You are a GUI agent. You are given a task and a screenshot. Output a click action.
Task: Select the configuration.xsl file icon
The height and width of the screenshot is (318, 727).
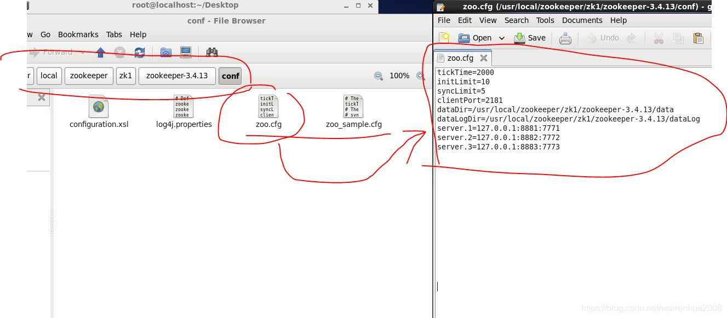tap(99, 106)
